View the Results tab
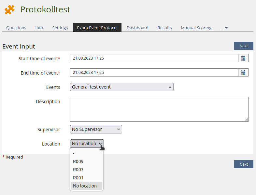Screen dimensions: 256x195 tap(164, 28)
